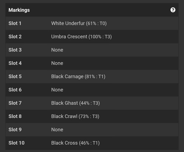This screenshot has height=152, width=184.
Task: Select Slot 3 None value
Action: [x=57, y=50]
